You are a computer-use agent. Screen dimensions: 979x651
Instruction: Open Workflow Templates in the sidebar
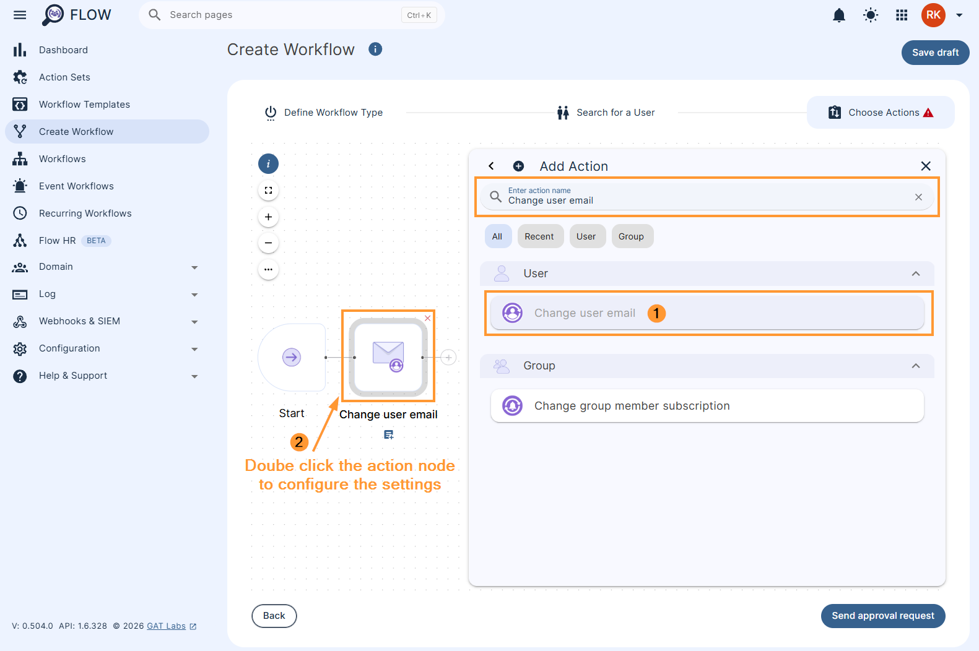pos(107,105)
